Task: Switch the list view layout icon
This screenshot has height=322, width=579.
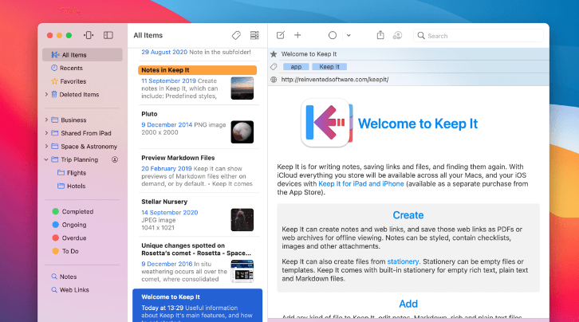Action: (254, 36)
